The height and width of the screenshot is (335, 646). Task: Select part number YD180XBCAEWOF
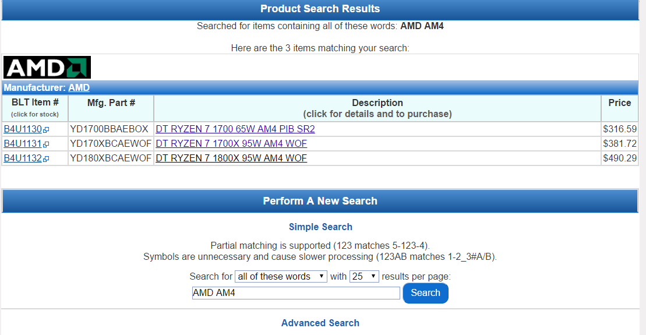pyautogui.click(x=111, y=158)
